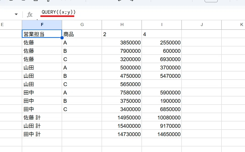Click cell containing 商品
The width and height of the screenshot is (245, 152).
click(82, 34)
